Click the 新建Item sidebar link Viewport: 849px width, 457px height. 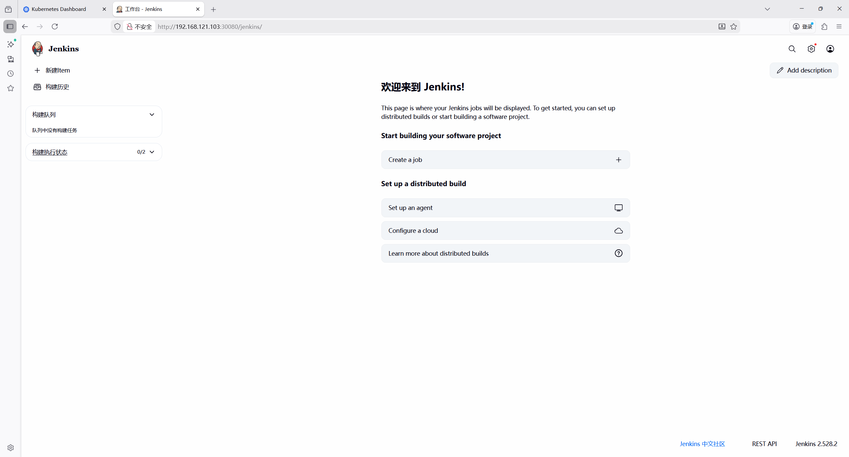click(57, 70)
